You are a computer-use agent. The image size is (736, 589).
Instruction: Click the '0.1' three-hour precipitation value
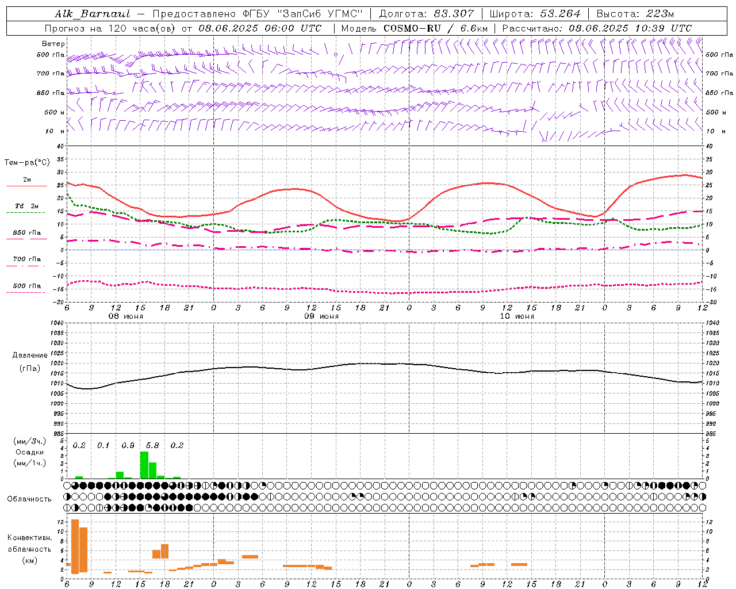[103, 446]
